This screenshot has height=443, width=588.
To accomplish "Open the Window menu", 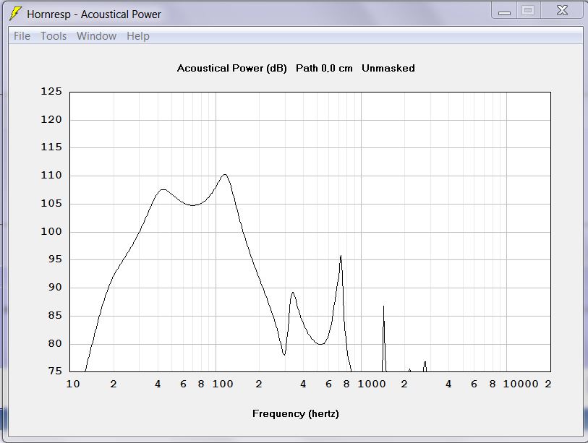I will pos(96,36).
